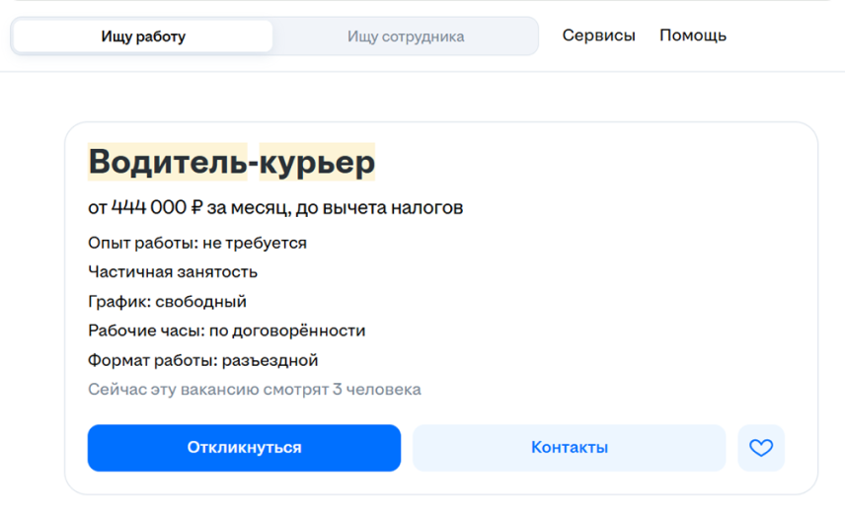This screenshot has height=515, width=845.
Task: Open the Помощь menu
Action: pyautogui.click(x=693, y=35)
